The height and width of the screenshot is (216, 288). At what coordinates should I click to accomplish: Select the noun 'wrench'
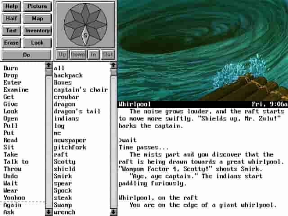(x=64, y=212)
